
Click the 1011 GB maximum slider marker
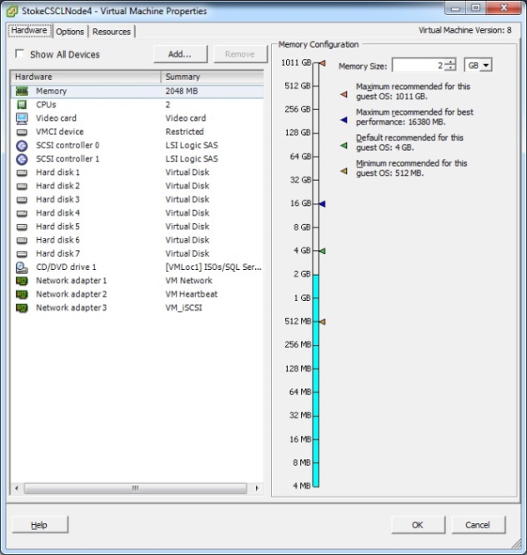[323, 63]
